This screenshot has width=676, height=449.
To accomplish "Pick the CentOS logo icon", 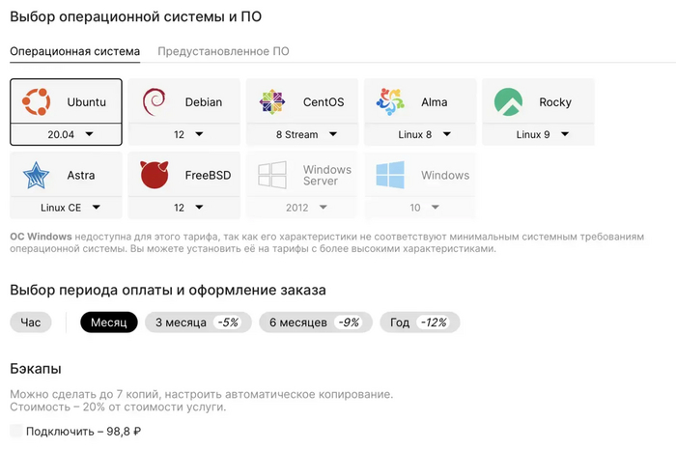I will [x=272, y=101].
